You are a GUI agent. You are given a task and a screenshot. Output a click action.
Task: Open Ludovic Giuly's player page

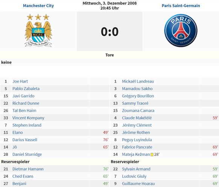click(134, 176)
